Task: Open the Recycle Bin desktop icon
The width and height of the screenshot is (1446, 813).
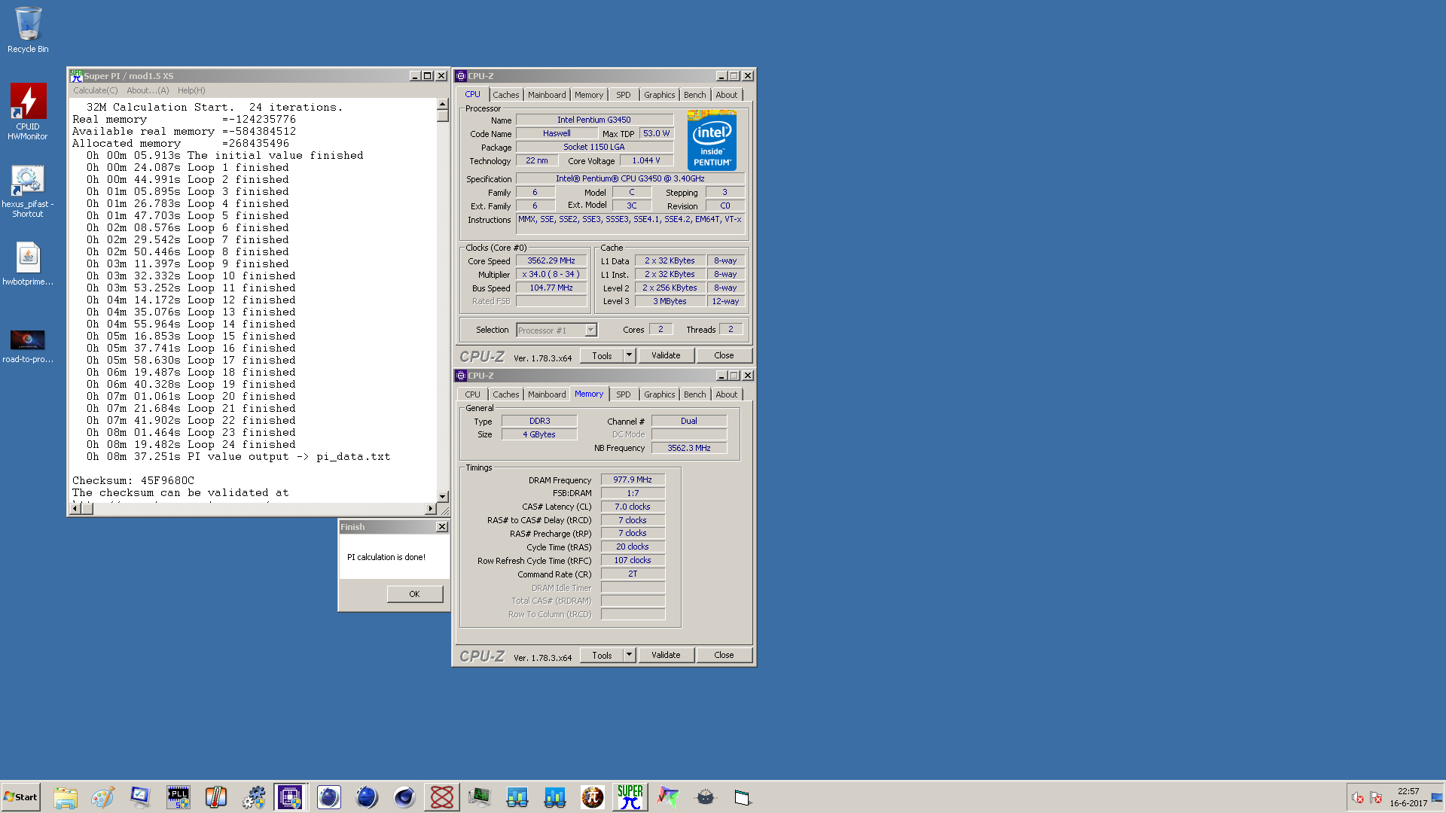Action: [x=28, y=30]
